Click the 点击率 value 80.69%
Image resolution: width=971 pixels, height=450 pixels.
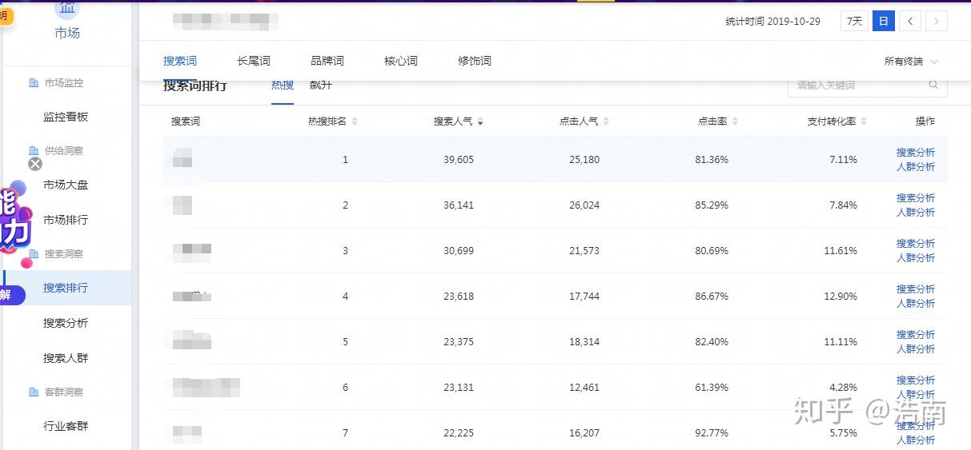[x=712, y=251]
